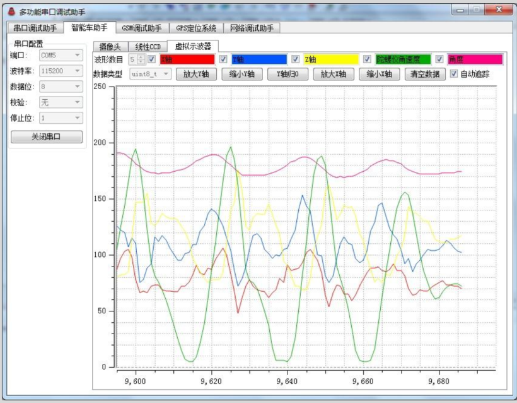Click the X-axis label 9,660
Image resolution: width=517 pixels, height=403 pixels.
pyautogui.click(x=363, y=382)
